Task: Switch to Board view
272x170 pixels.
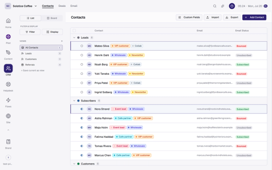Action: click(52, 18)
